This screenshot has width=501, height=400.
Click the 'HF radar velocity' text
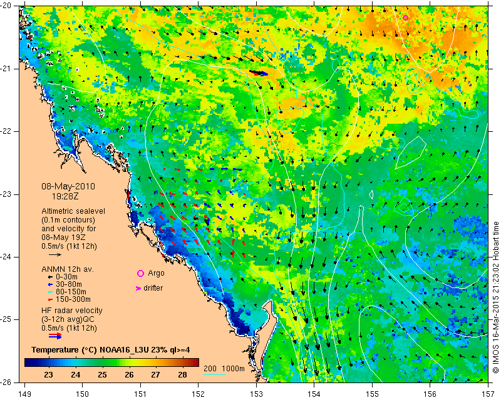point(72,311)
